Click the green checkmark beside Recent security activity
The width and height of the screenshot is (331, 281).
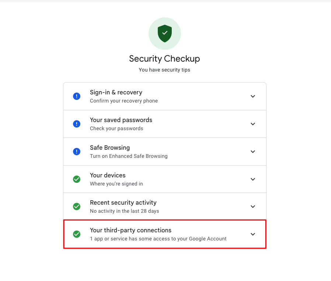tap(77, 207)
